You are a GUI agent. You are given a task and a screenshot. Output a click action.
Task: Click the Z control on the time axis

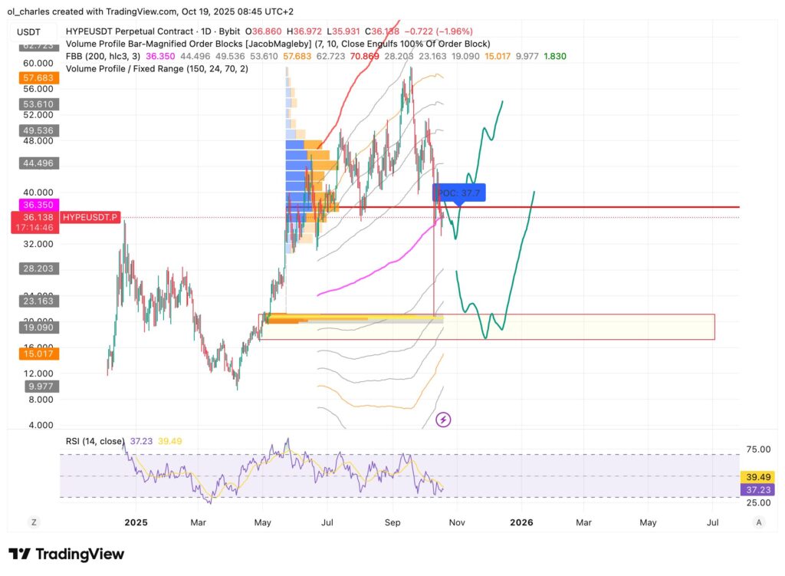pyautogui.click(x=34, y=522)
